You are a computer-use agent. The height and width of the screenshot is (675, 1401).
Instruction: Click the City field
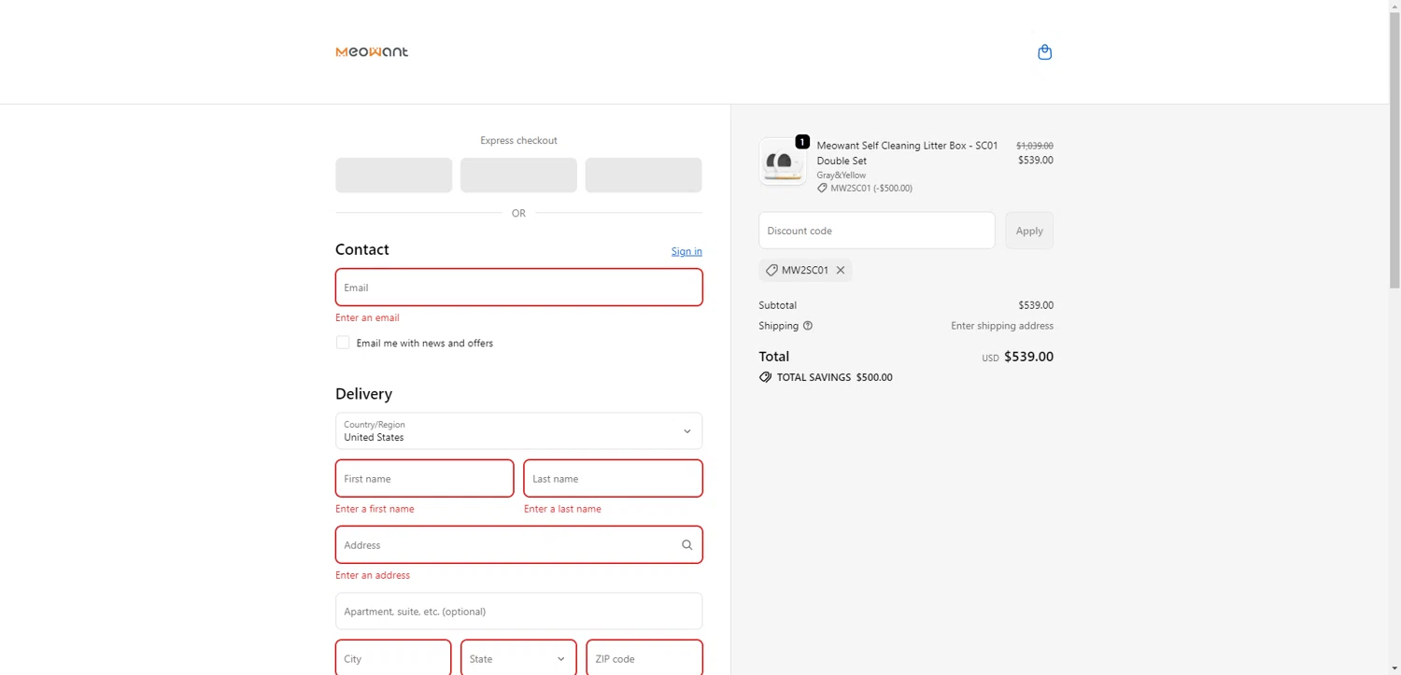pos(393,658)
